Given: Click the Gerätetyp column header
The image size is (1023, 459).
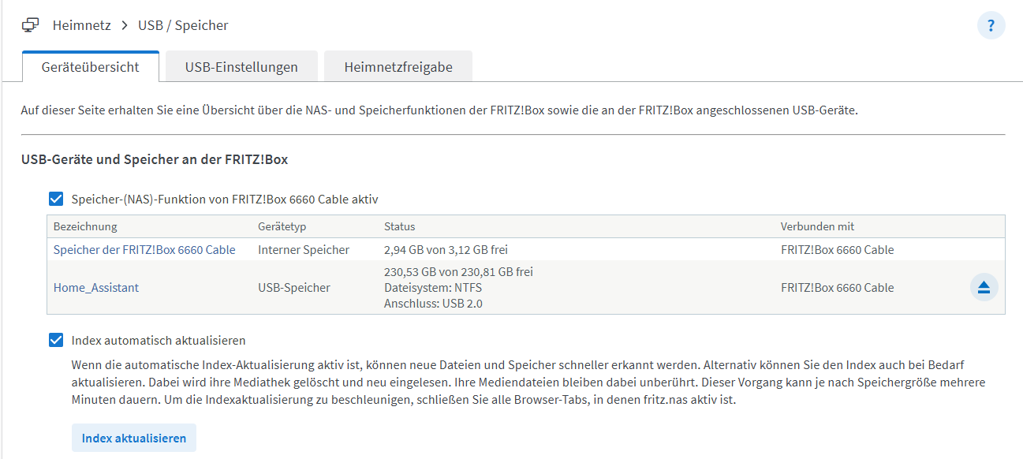Looking at the screenshot, I should point(282,226).
